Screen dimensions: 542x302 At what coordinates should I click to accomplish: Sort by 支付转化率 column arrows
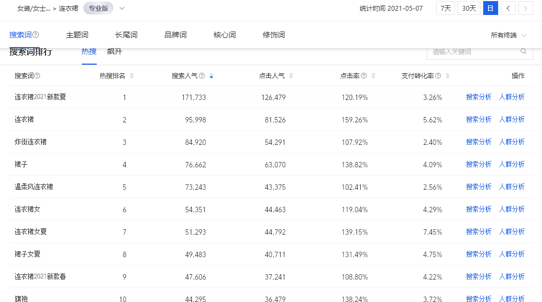[447, 76]
